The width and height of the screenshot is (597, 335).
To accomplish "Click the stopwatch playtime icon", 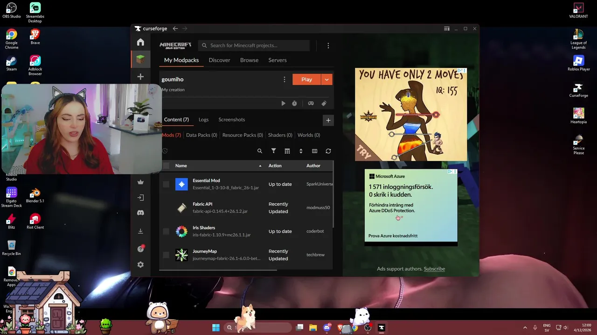I will click(294, 103).
